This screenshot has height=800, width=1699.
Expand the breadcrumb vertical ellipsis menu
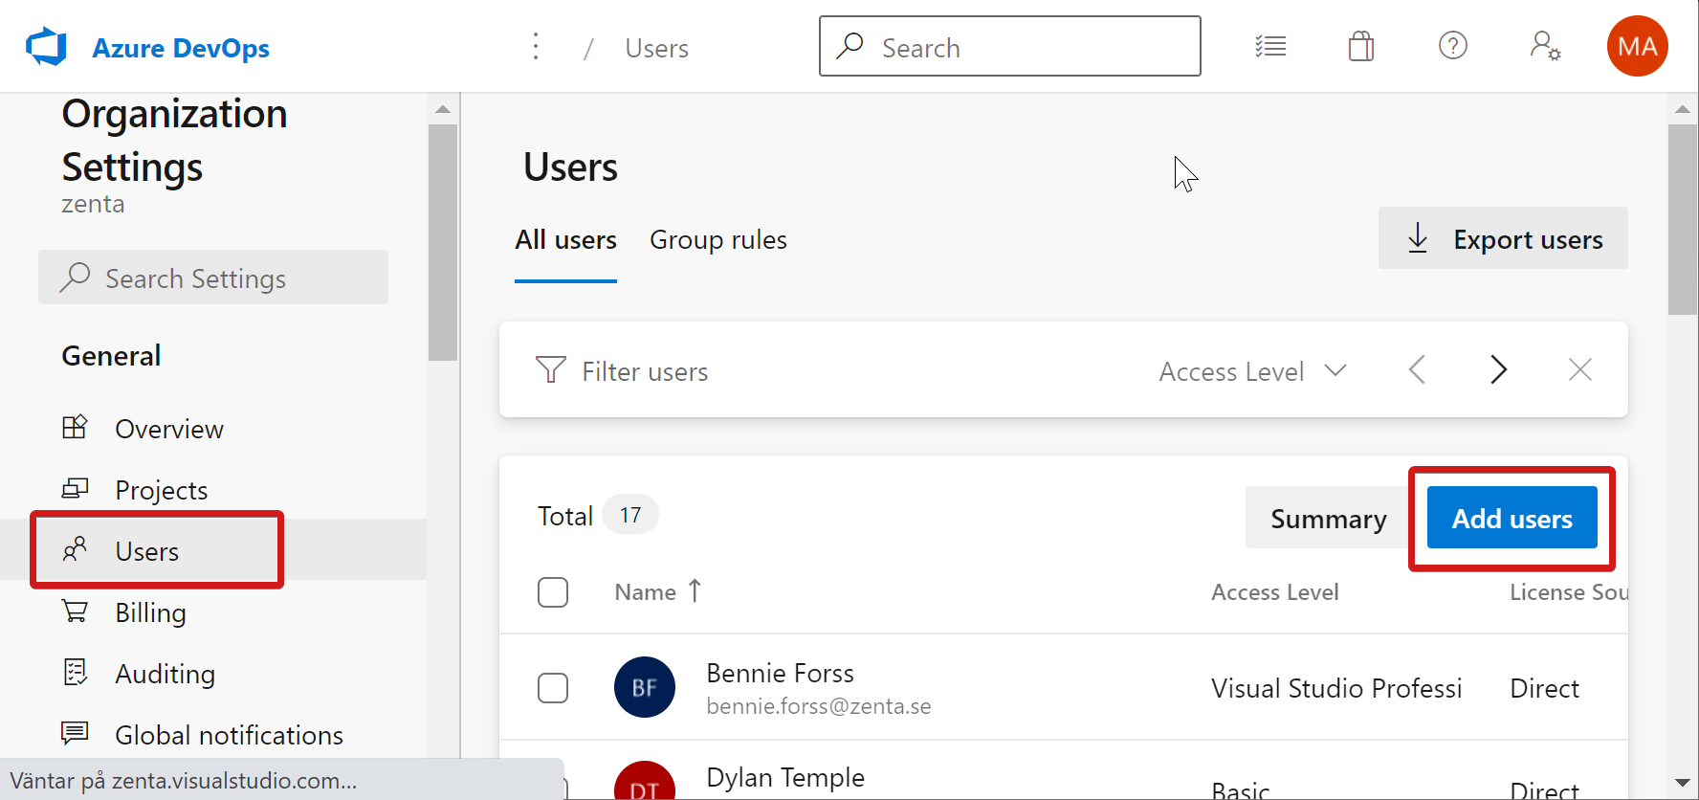[x=536, y=46]
